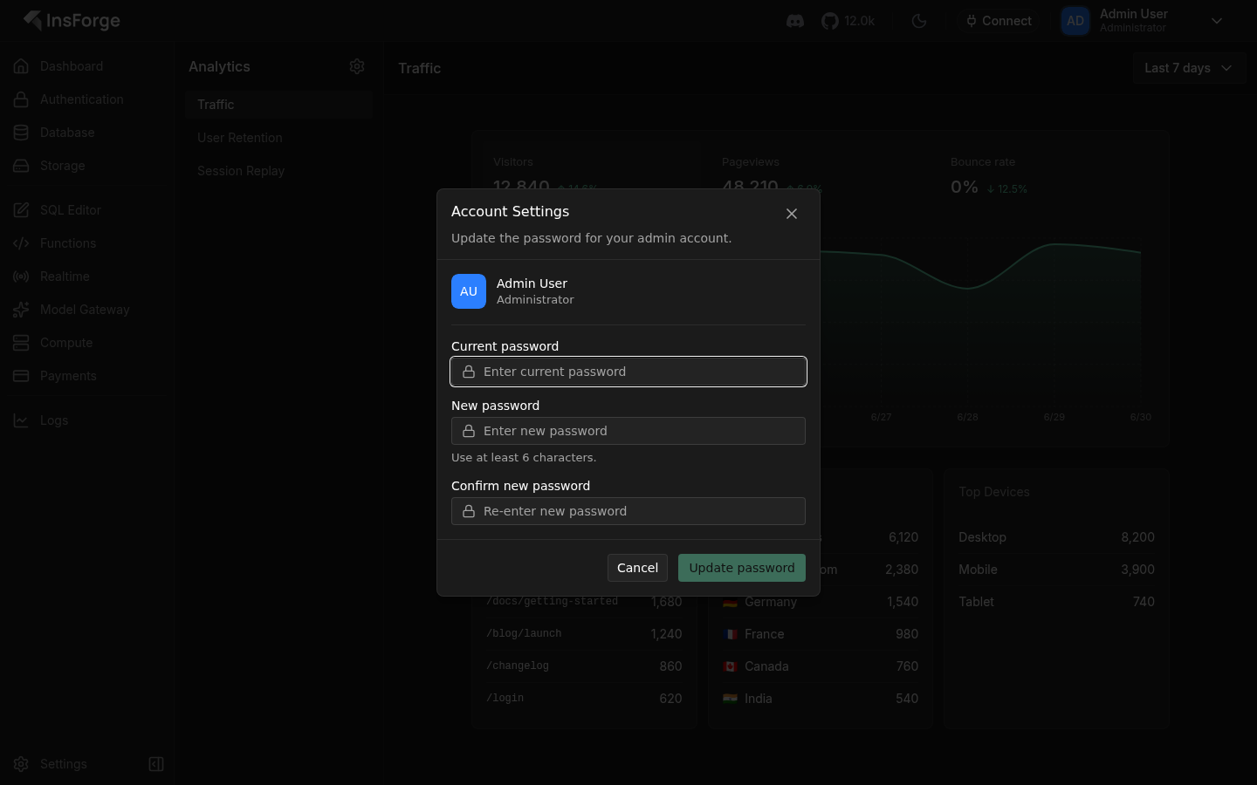Select the Confirm new password field
Screen dimensions: 1257x785
(628, 511)
